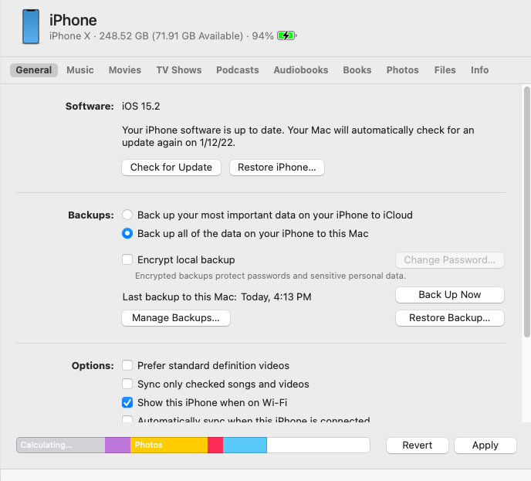Click the Backups: label

[x=91, y=215]
